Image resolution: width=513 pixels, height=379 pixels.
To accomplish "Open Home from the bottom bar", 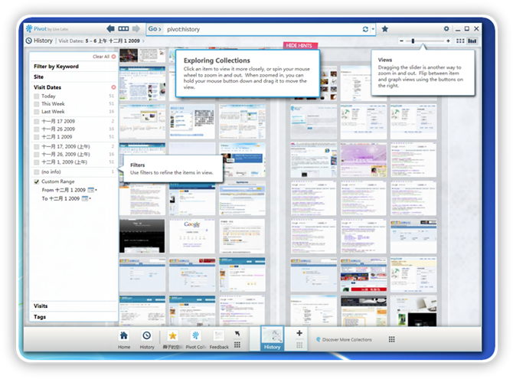I will [x=123, y=339].
